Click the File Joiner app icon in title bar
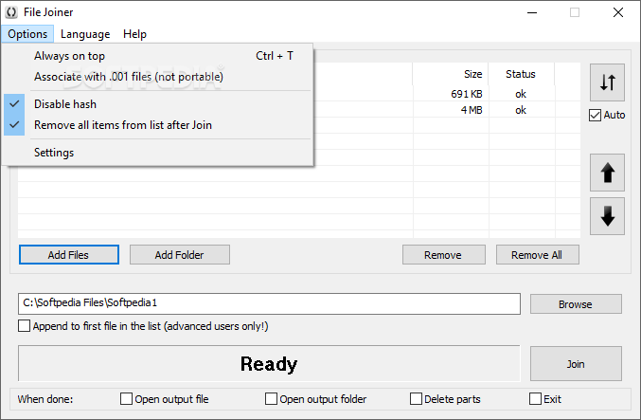 pyautogui.click(x=11, y=12)
